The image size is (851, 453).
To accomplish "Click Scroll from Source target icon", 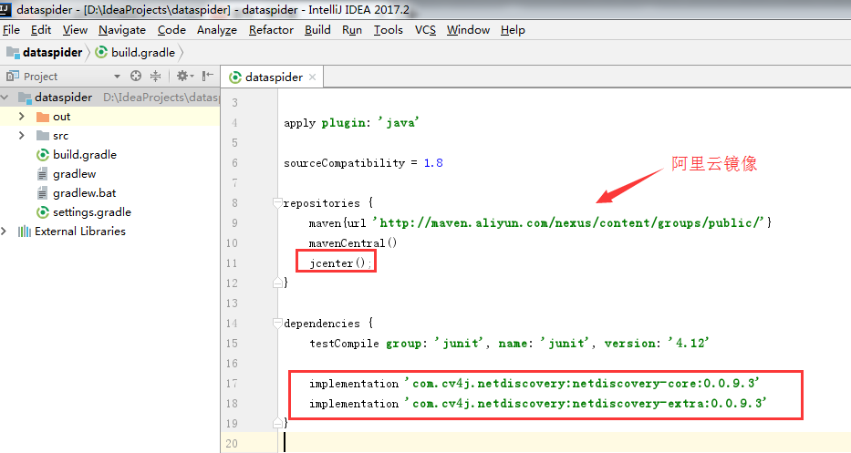I will 136,76.
